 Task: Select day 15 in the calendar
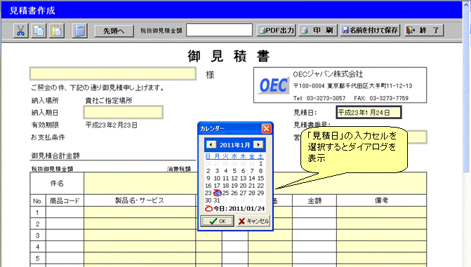260,178
